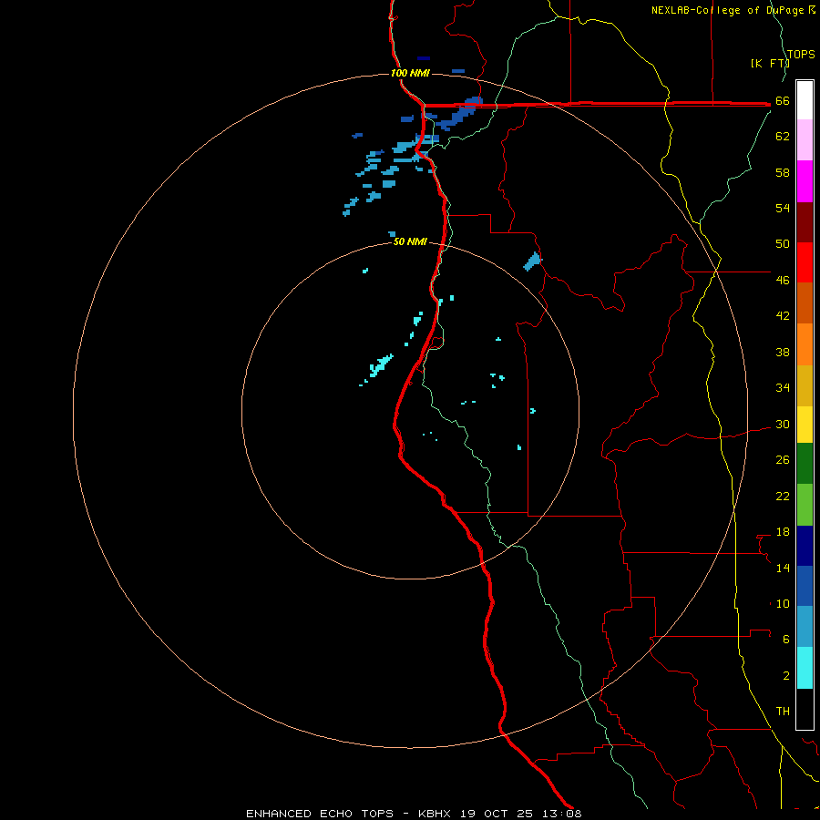Click the magenta 58 color band
Image resolution: width=820 pixels, height=820 pixels.
point(805,181)
